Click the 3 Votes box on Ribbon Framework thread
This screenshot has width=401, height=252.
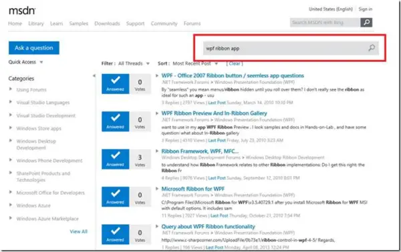(140, 159)
